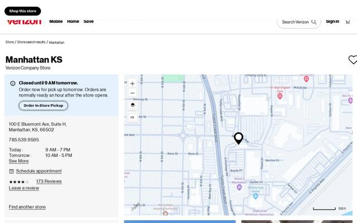
Task: Click the Sign in link
Action: point(332,21)
